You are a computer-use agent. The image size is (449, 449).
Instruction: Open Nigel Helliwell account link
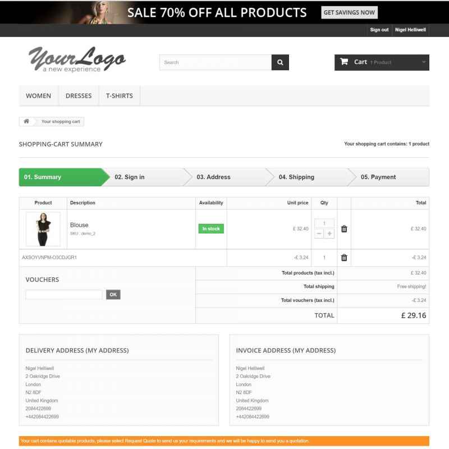[410, 30]
